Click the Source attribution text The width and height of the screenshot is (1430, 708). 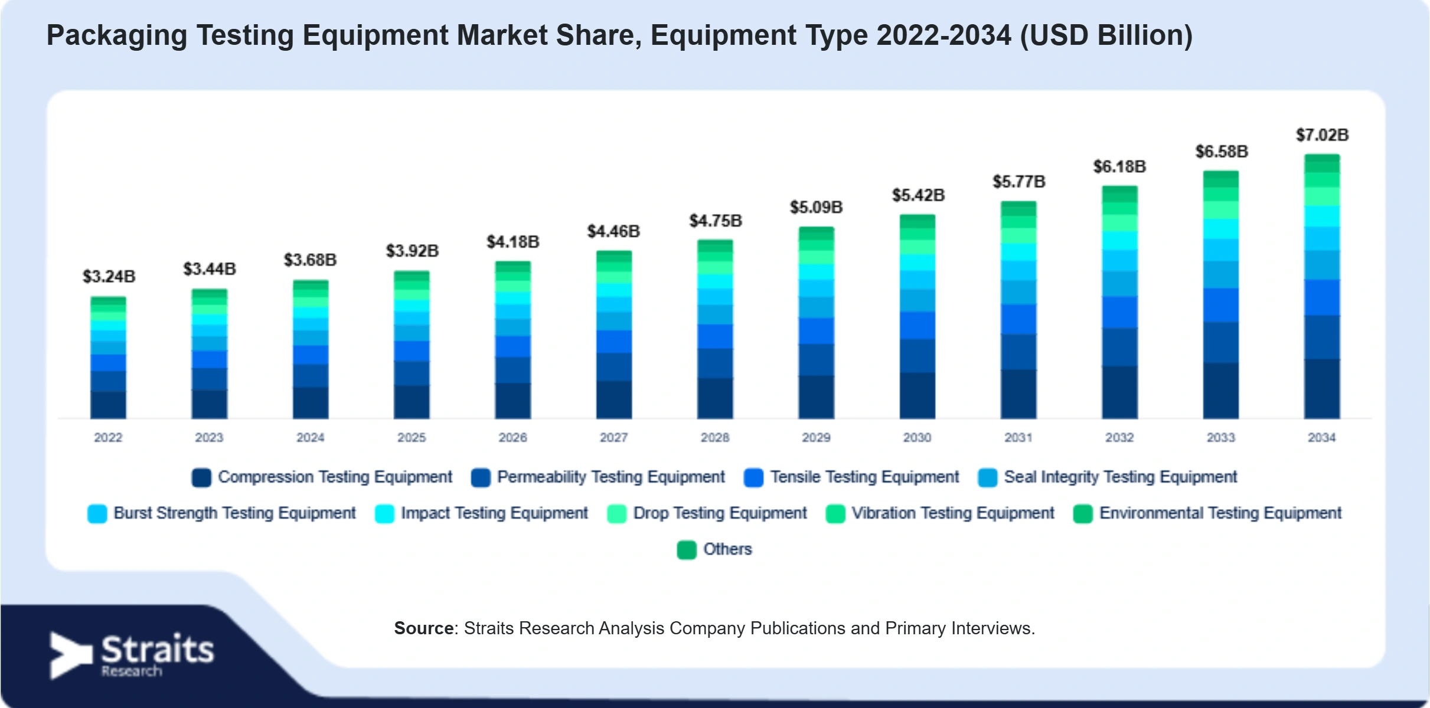tap(714, 629)
